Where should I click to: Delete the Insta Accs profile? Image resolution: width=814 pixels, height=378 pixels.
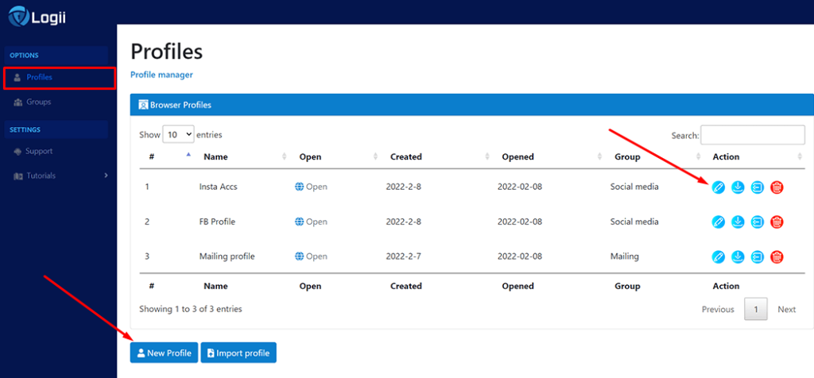point(777,187)
